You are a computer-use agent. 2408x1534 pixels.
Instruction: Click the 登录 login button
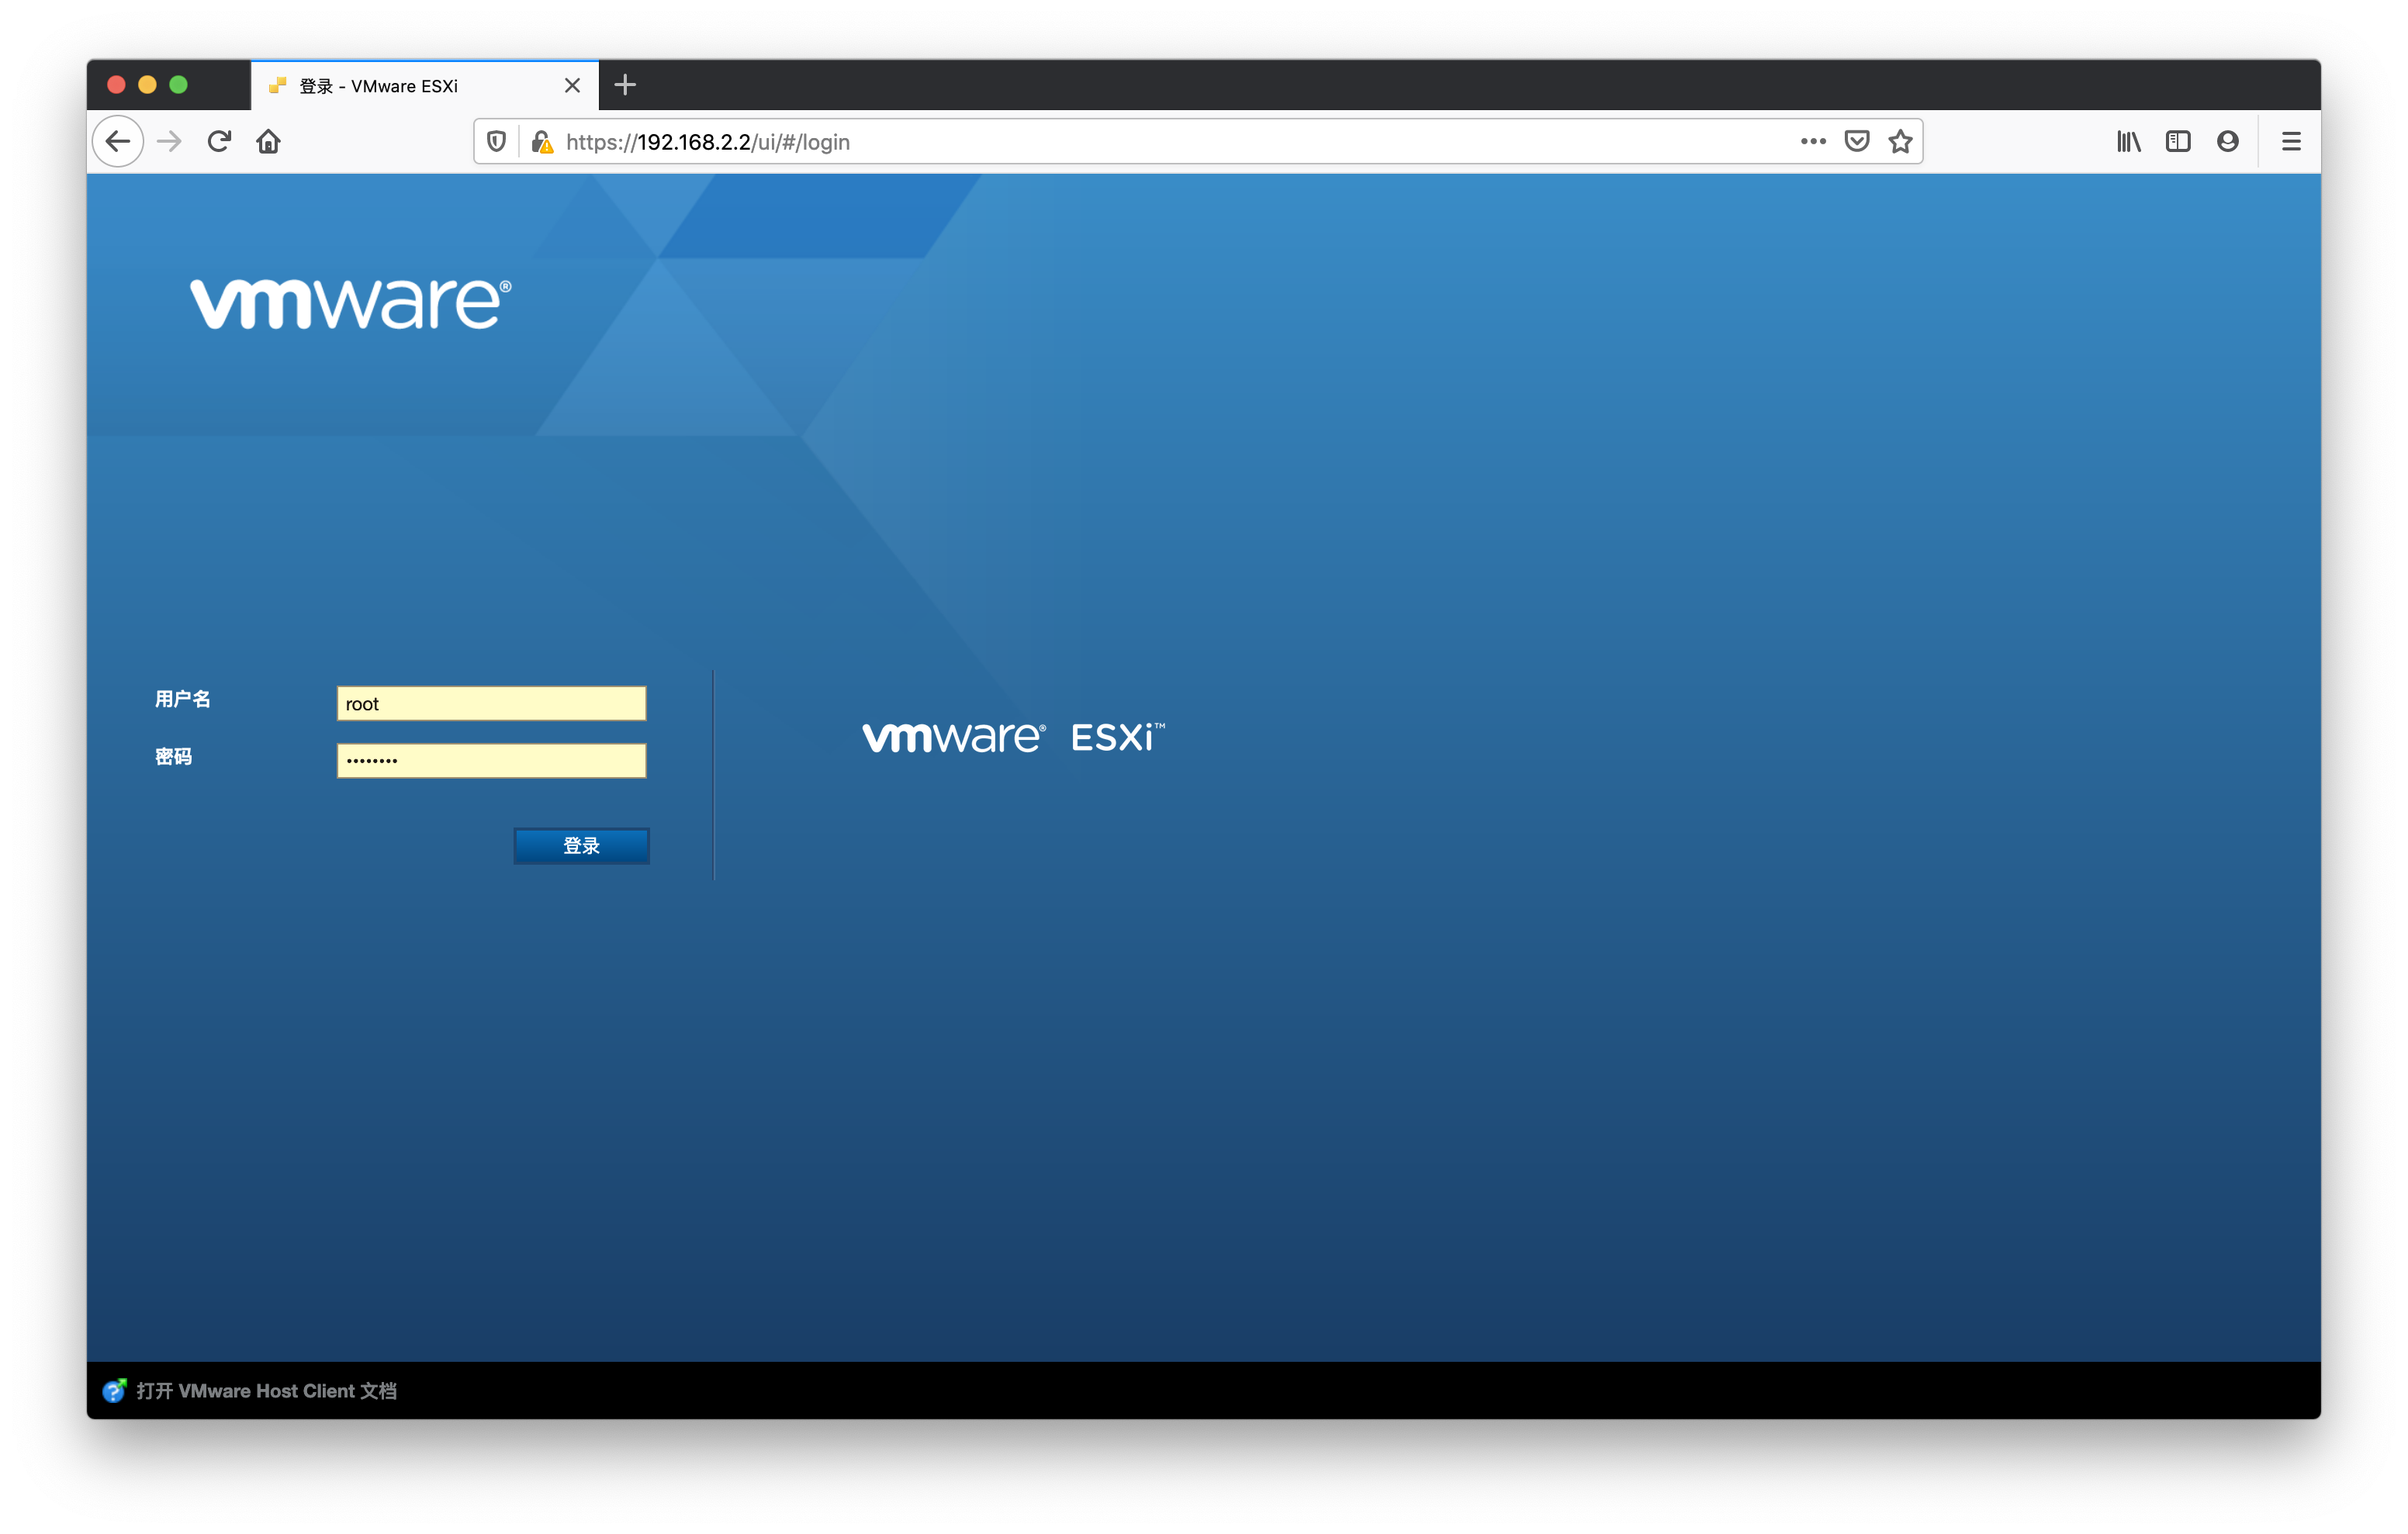point(581,845)
